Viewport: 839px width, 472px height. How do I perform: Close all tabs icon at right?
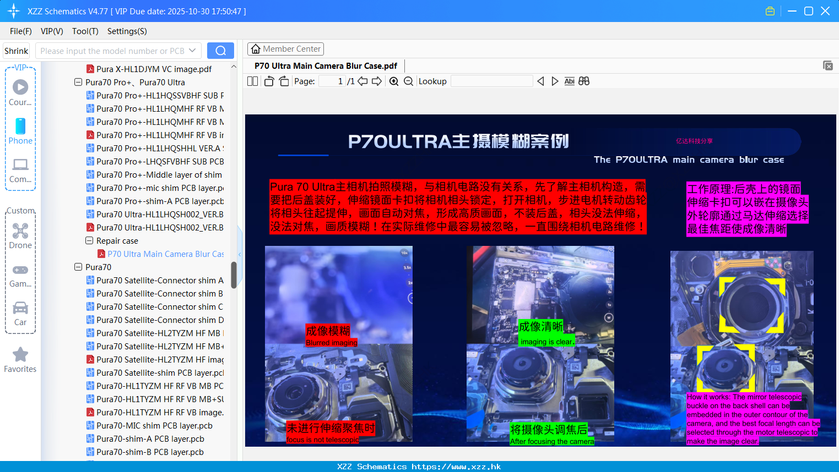827,65
